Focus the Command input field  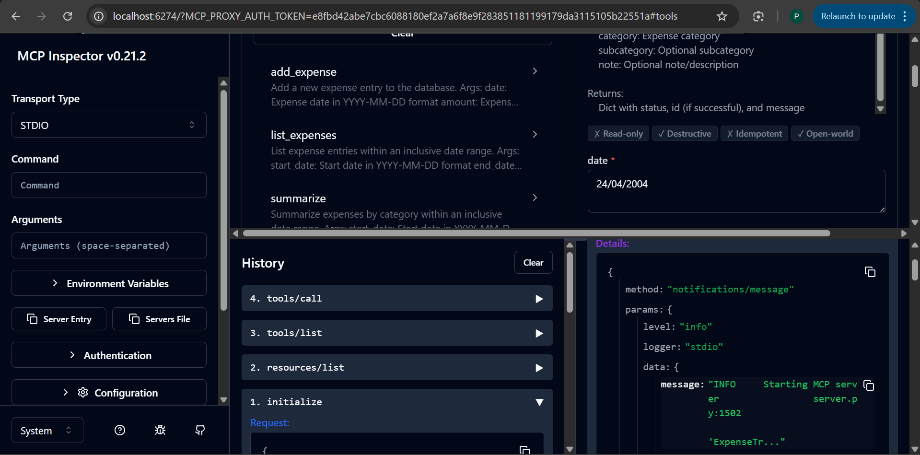click(109, 185)
